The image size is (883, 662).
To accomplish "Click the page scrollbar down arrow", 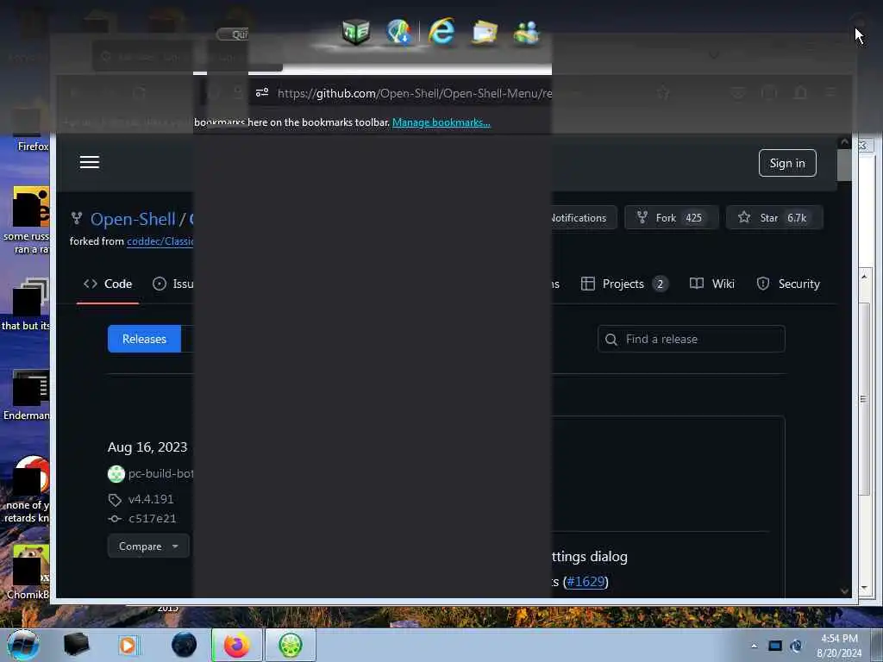I will pyautogui.click(x=844, y=591).
